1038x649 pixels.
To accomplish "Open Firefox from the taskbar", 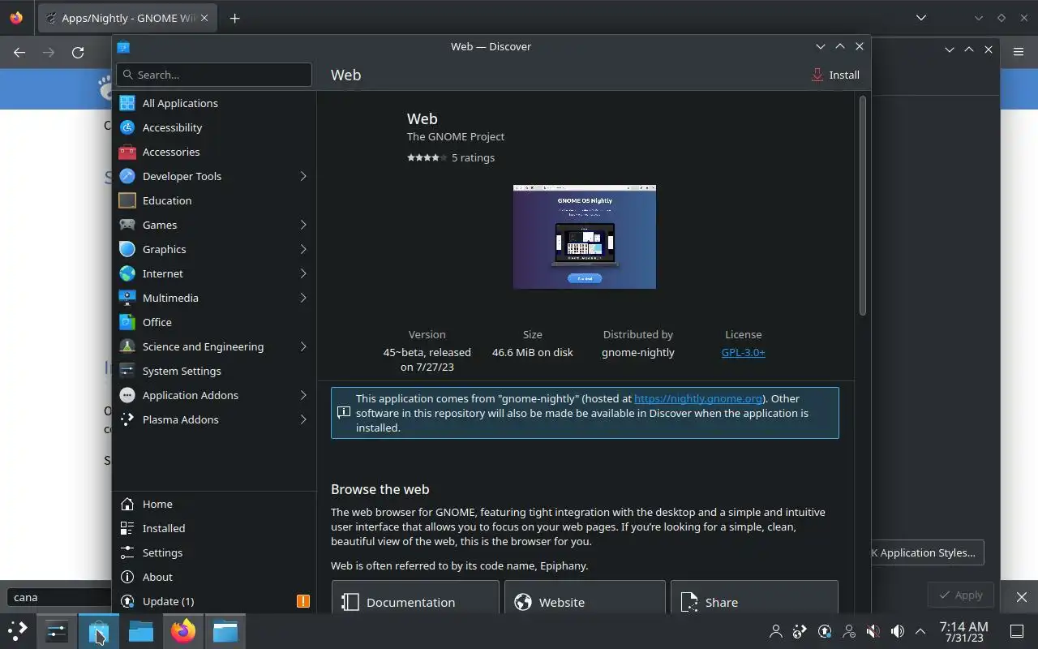I will [x=183, y=630].
